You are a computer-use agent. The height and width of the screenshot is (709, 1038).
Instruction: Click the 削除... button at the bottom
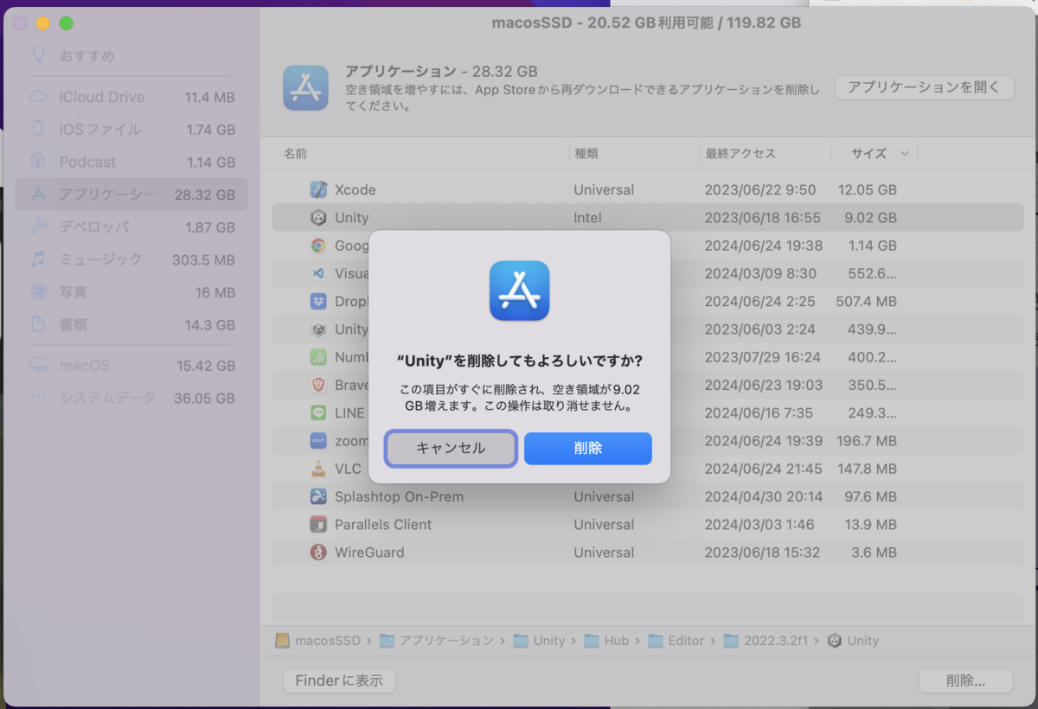pyautogui.click(x=965, y=680)
